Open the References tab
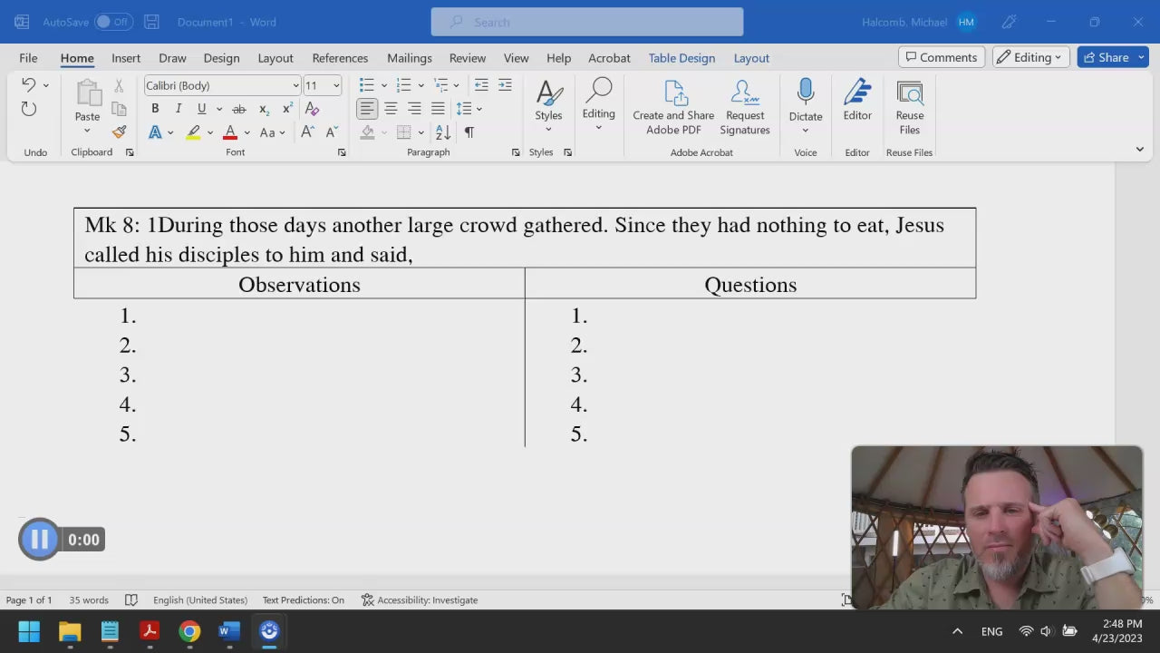This screenshot has height=653, width=1160. (340, 58)
